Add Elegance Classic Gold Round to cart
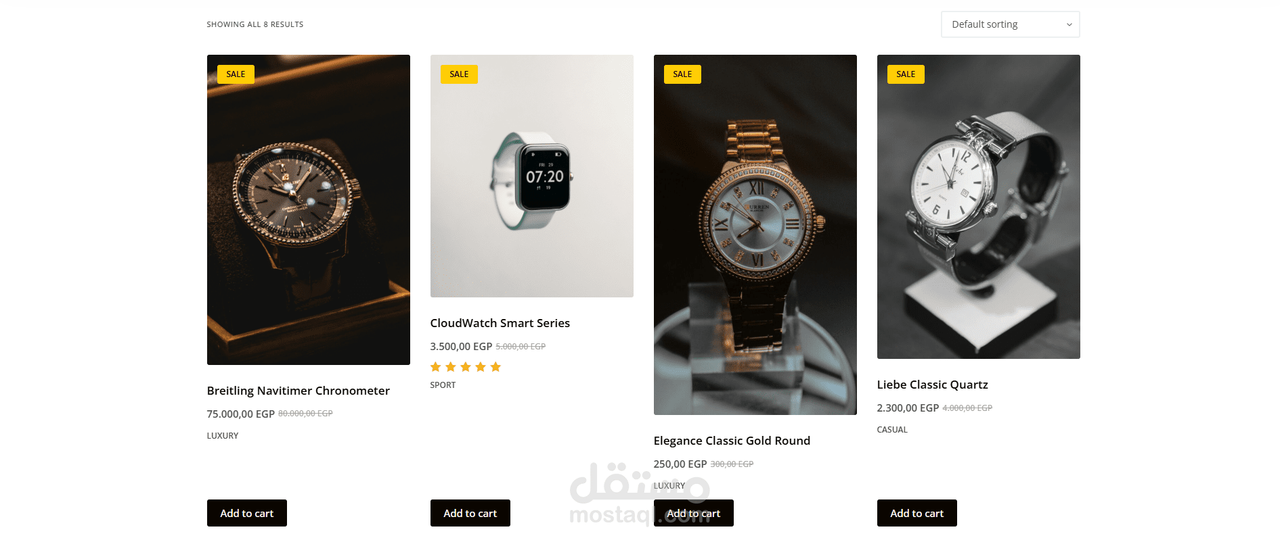The width and height of the screenshot is (1280, 538). coord(694,513)
